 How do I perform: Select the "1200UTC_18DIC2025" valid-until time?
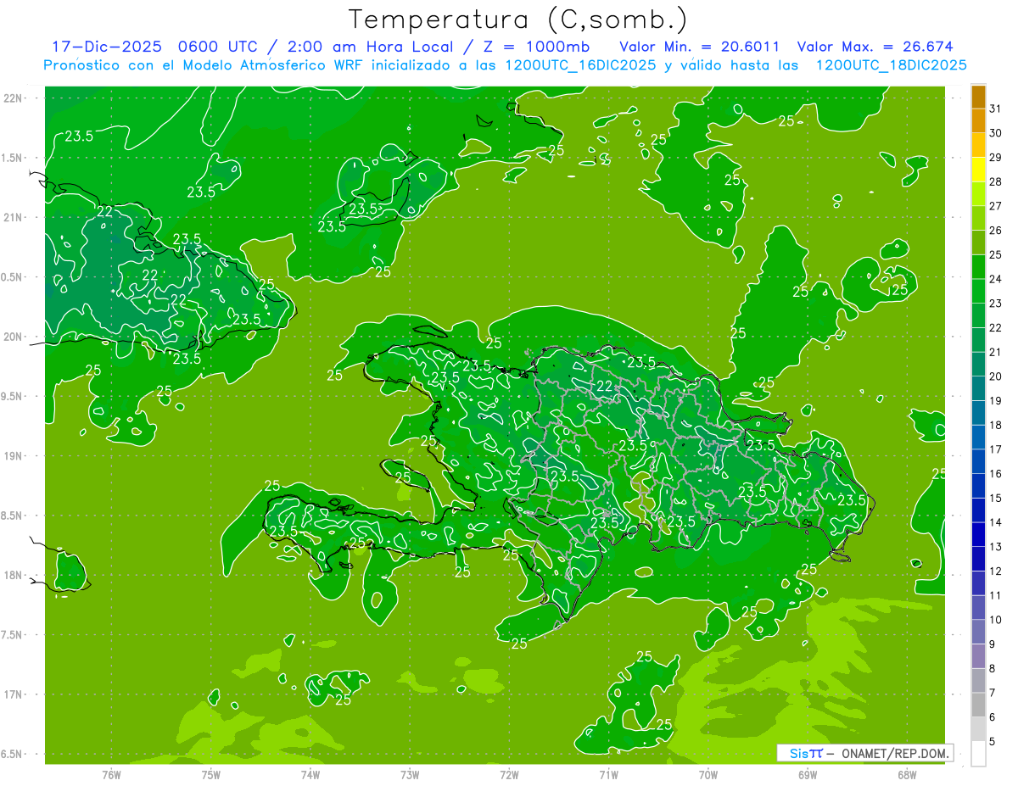[892, 65]
